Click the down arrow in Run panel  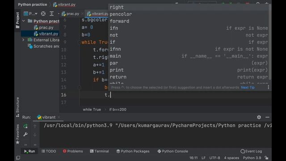pos(35,135)
